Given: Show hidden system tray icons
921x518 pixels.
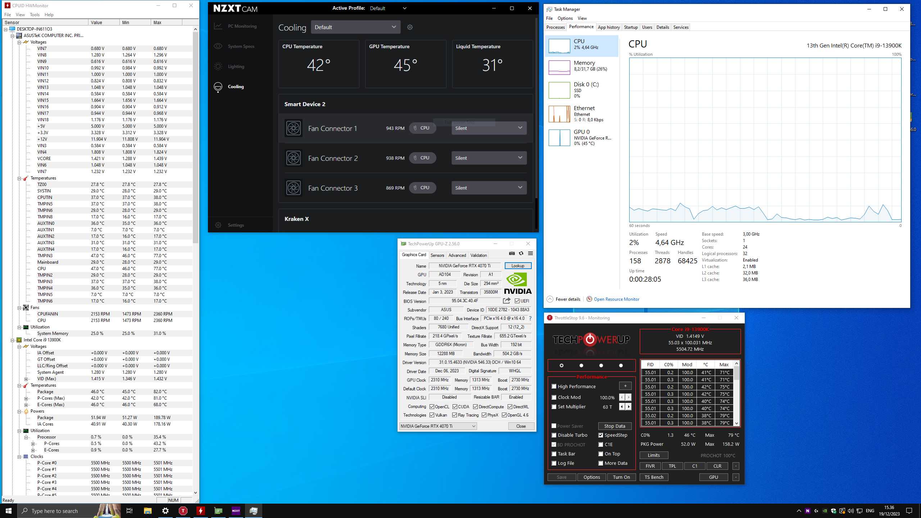Looking at the screenshot, I should pos(799,511).
